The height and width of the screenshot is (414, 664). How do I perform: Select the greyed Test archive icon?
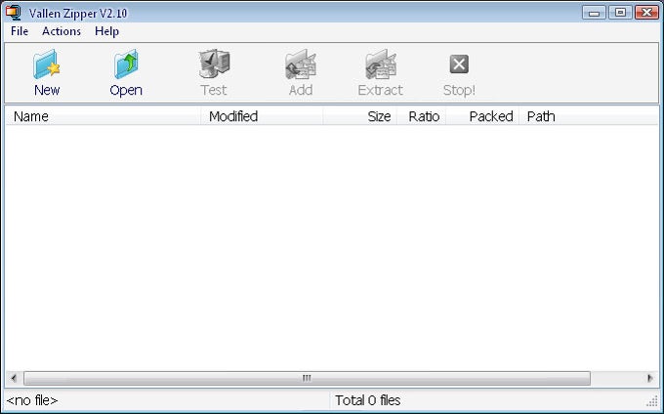[214, 64]
